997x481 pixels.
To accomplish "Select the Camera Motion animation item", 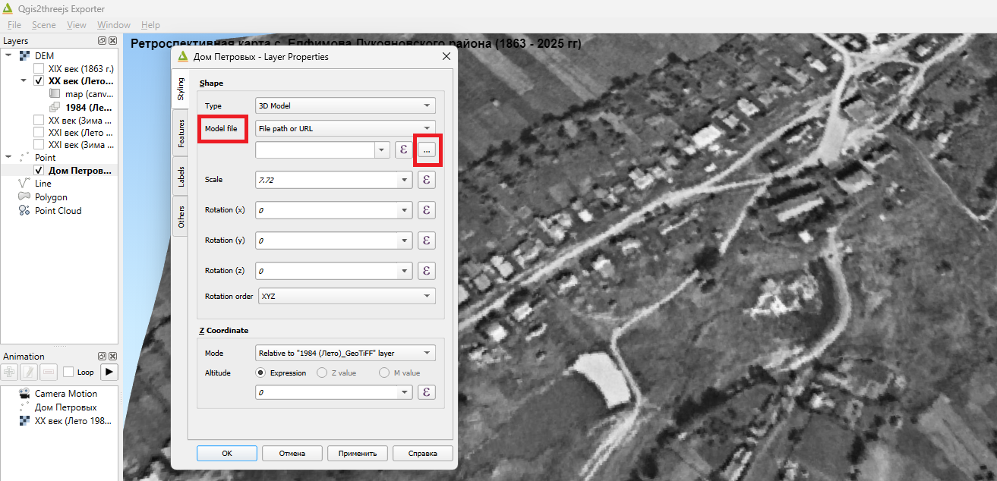I will click(x=66, y=394).
